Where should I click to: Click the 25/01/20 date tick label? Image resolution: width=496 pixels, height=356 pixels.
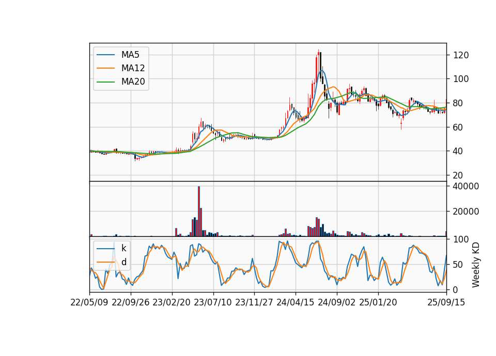tap(378, 302)
